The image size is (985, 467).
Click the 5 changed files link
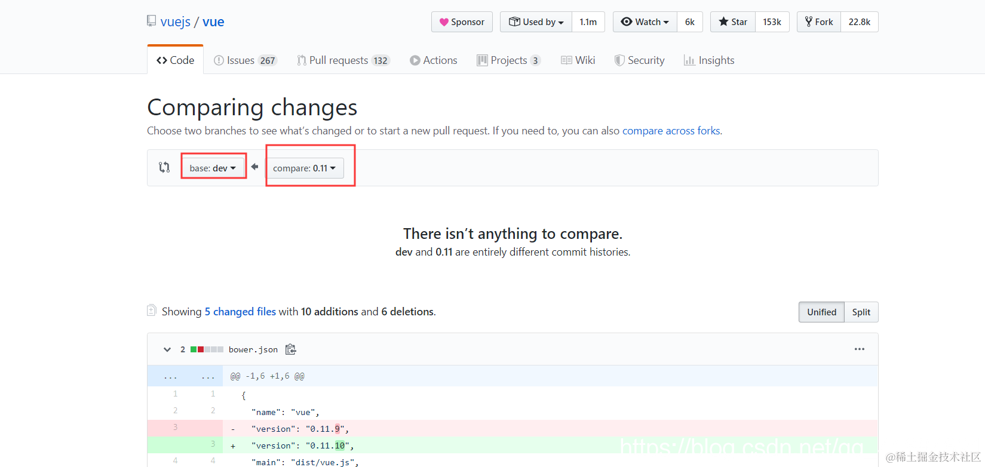tap(240, 312)
